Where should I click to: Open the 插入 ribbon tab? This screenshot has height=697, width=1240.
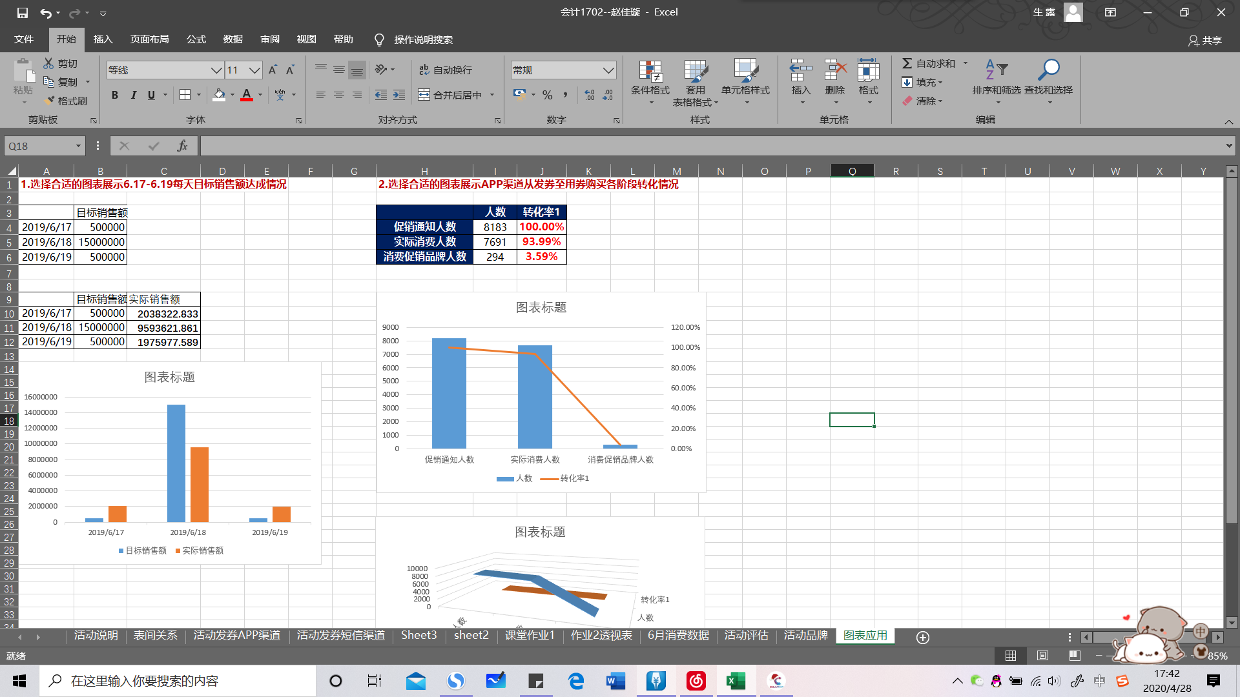pyautogui.click(x=103, y=39)
